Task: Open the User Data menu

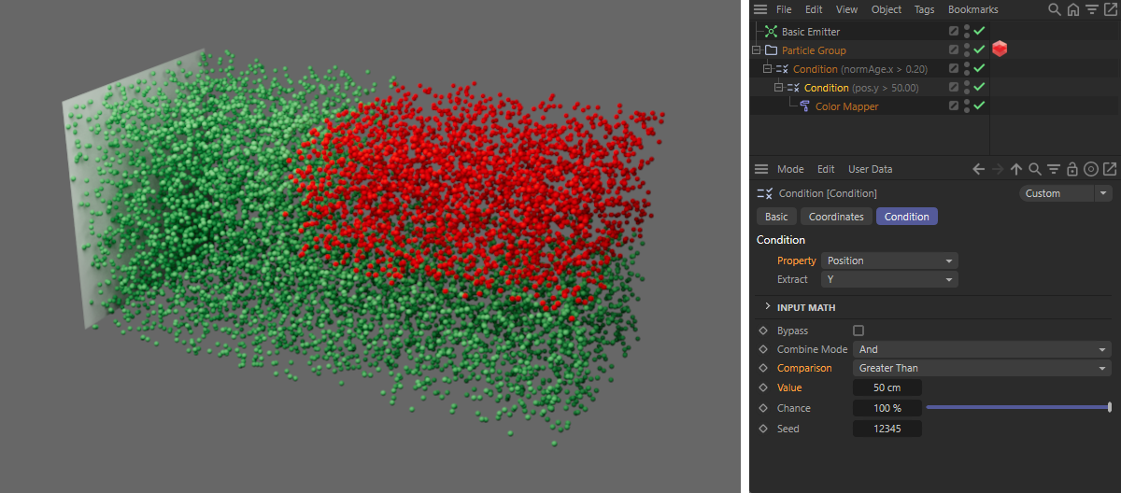Action: tap(870, 169)
